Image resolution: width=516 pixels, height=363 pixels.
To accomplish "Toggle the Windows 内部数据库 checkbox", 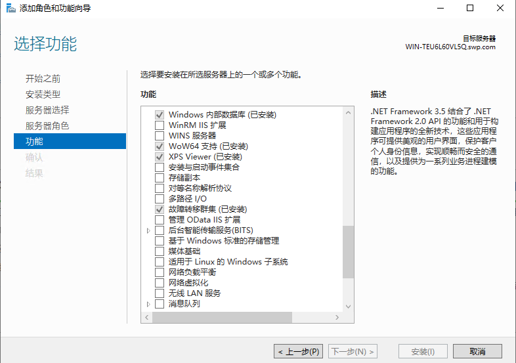I will coord(160,115).
